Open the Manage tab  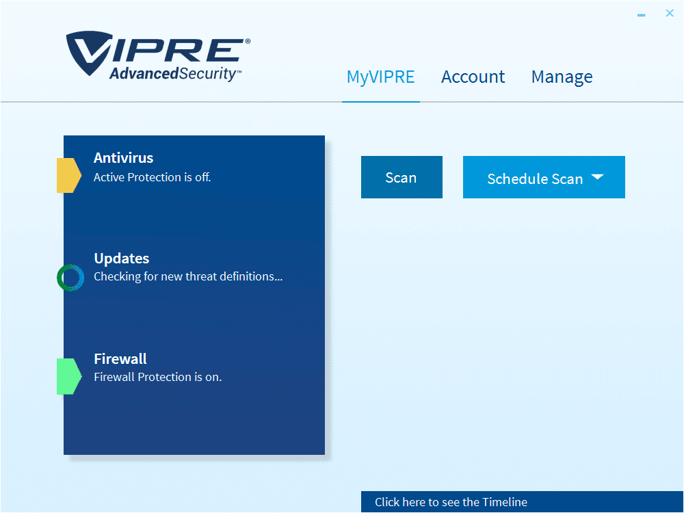(x=562, y=77)
